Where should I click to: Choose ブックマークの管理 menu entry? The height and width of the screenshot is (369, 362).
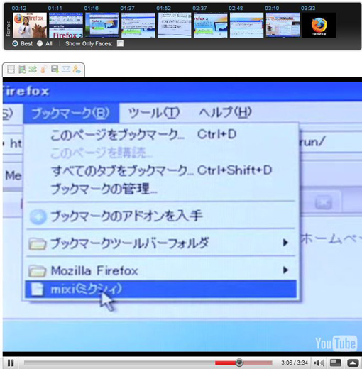point(161,189)
